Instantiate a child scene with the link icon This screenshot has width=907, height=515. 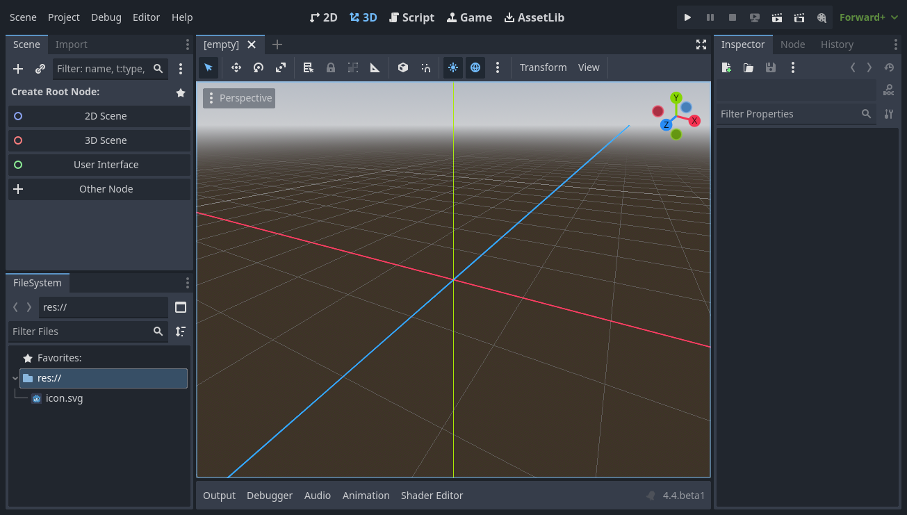tap(40, 69)
